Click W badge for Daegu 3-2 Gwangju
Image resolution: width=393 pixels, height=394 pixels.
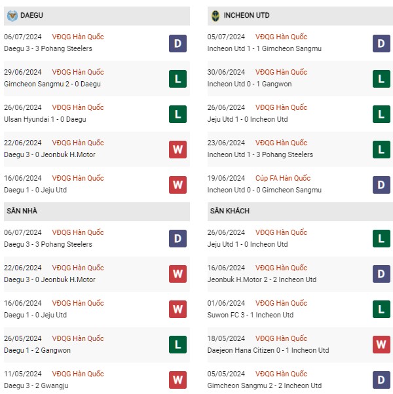(178, 380)
